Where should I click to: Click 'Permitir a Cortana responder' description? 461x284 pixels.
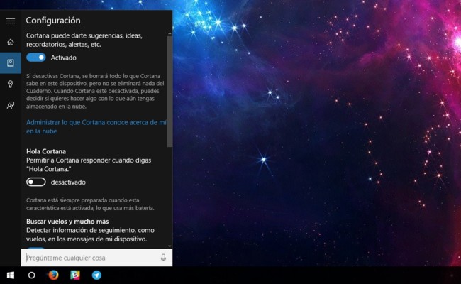(x=89, y=165)
